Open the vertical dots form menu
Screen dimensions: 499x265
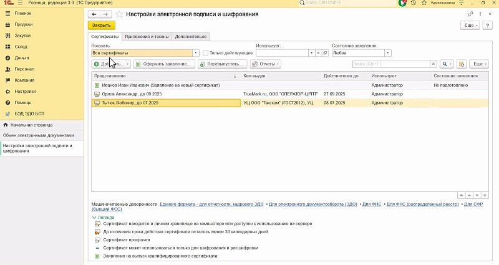tap(480, 14)
